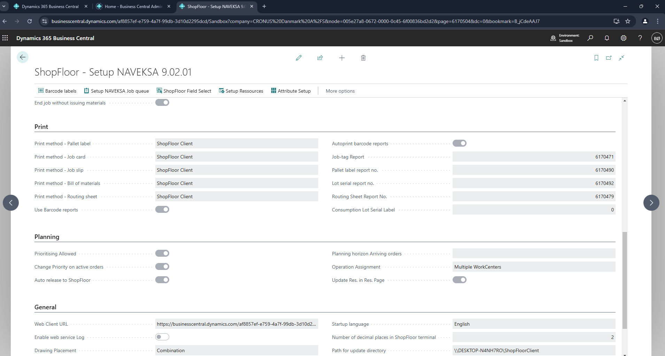665x356 pixels.
Task: Click More options in action bar
Action: click(x=340, y=91)
